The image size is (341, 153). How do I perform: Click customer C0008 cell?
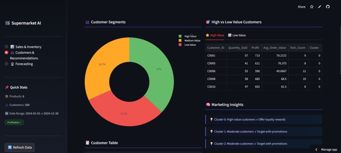click(216, 79)
